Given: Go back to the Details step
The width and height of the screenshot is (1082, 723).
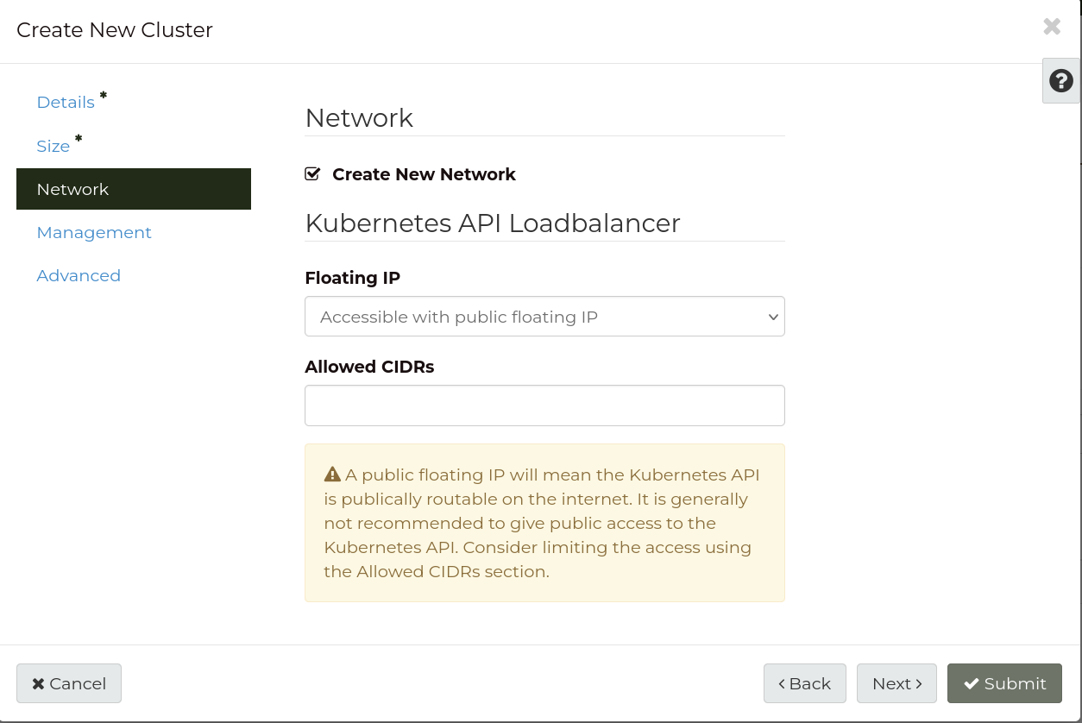Looking at the screenshot, I should pyautogui.click(x=66, y=102).
